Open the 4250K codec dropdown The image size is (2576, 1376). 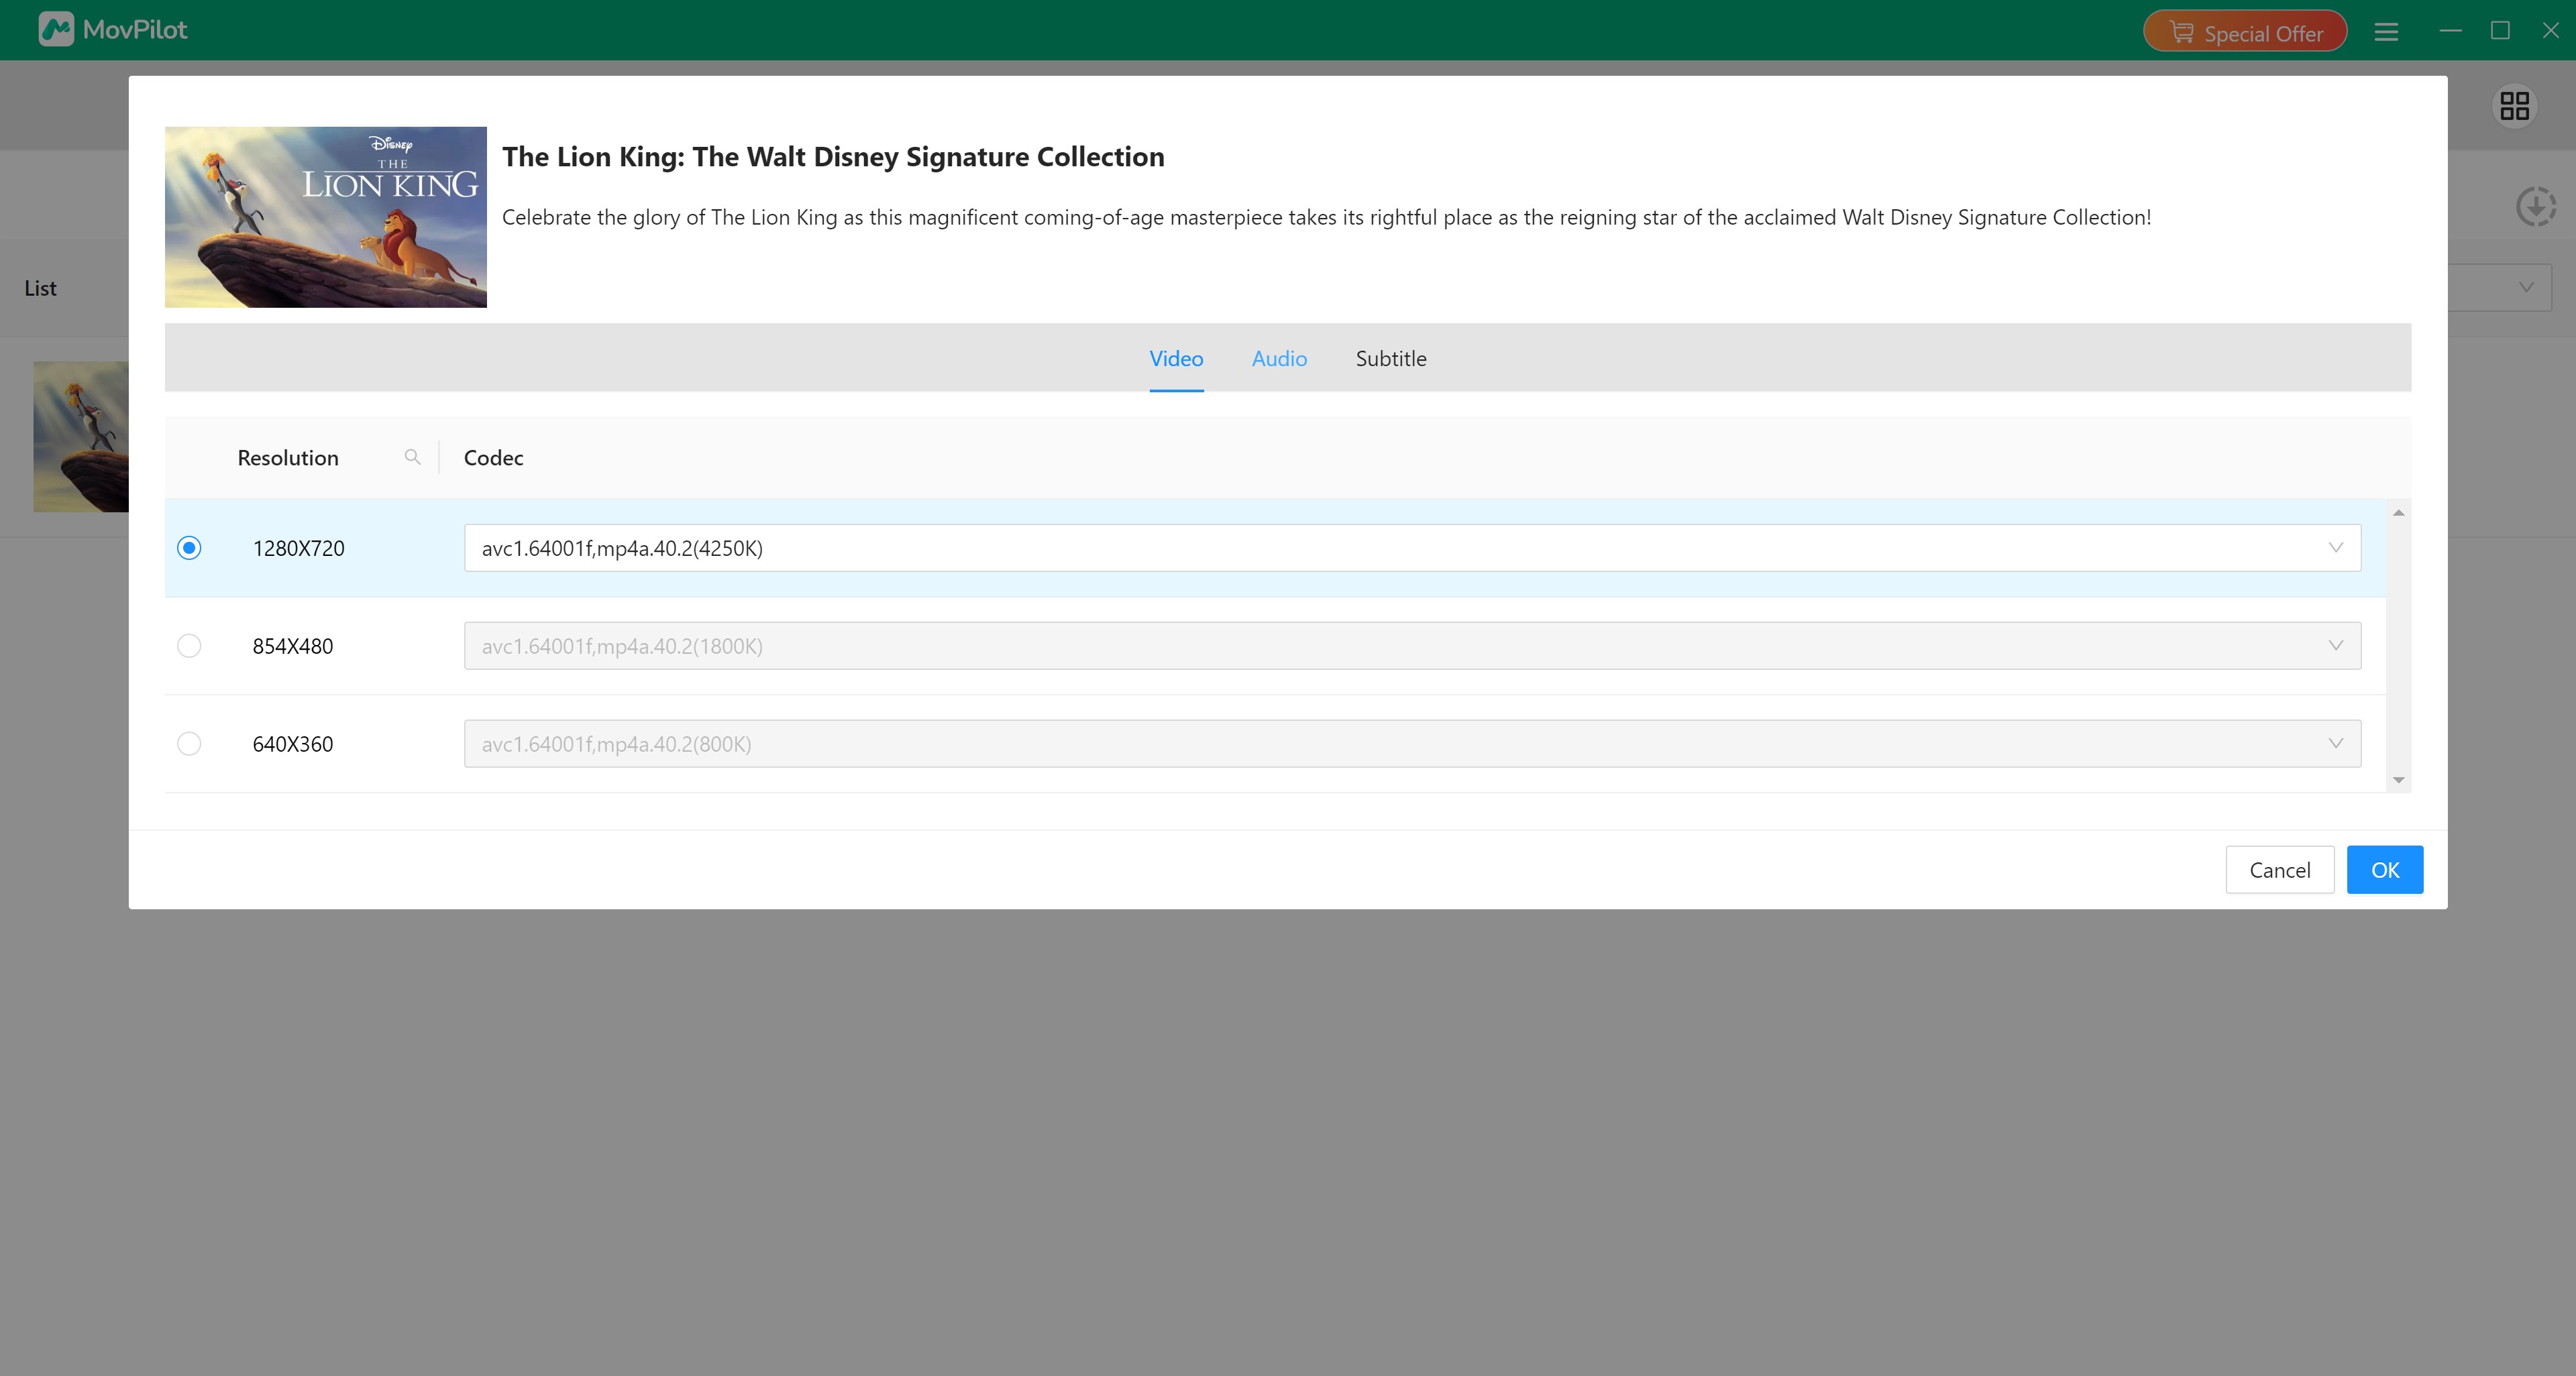1412,548
